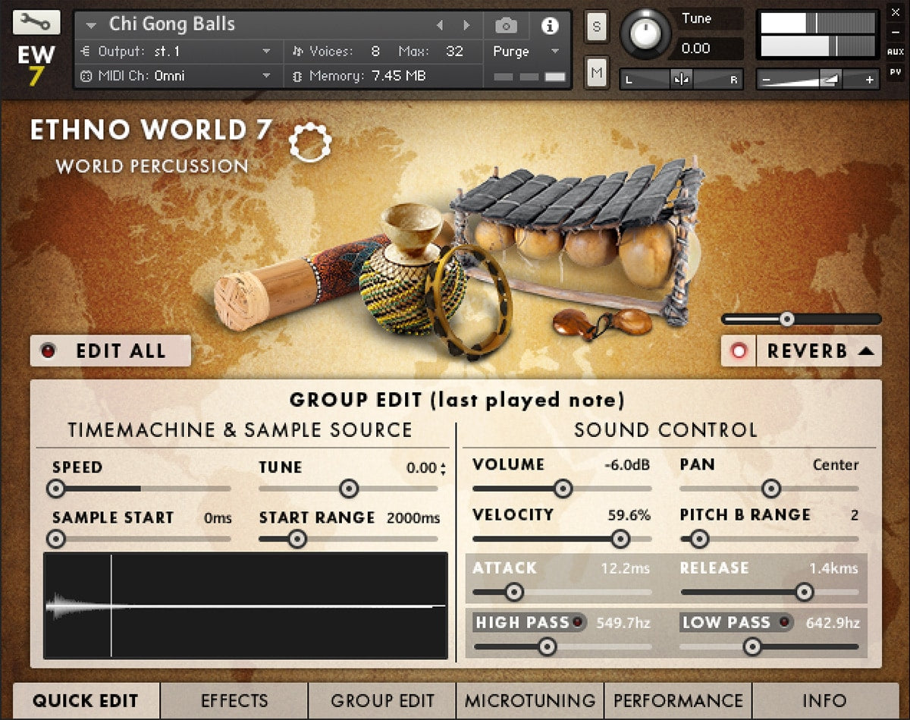910x720 pixels.
Task: Open the MIDI Ch Omni dropdown
Action: tap(265, 76)
